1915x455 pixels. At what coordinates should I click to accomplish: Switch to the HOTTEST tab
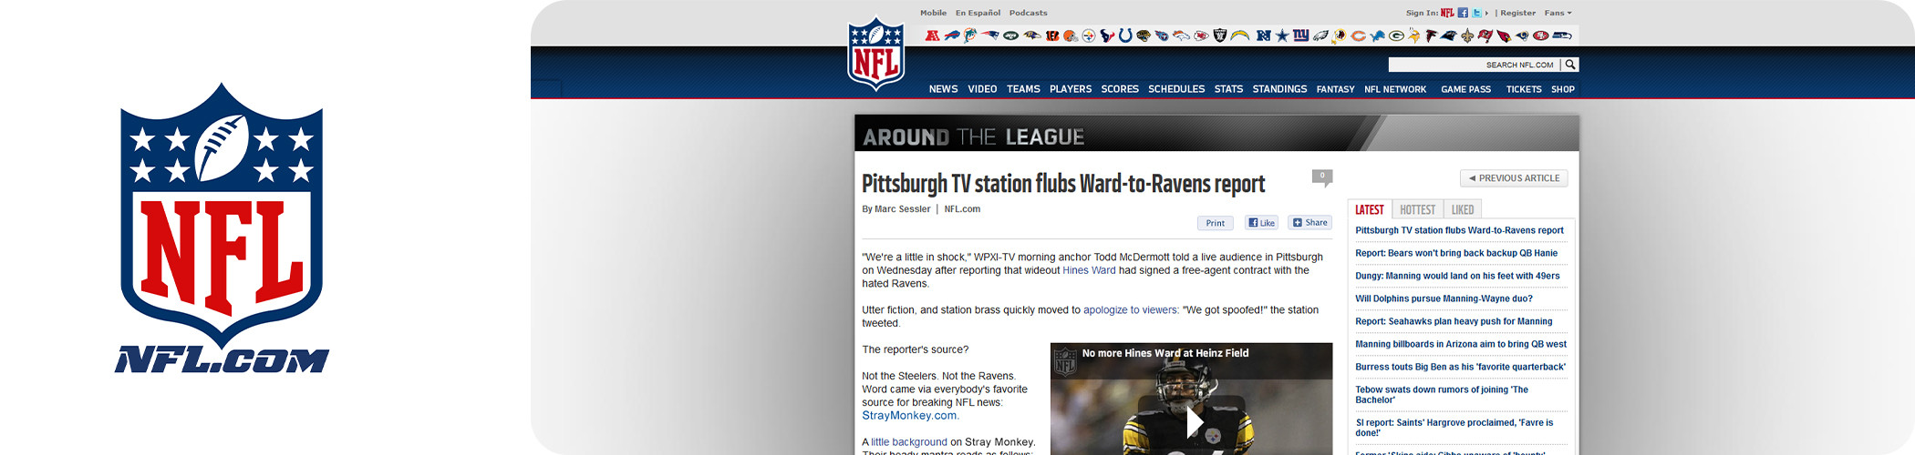(1417, 209)
